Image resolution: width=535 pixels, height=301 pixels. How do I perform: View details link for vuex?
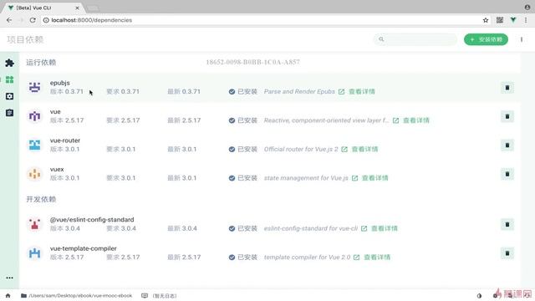pos(375,178)
